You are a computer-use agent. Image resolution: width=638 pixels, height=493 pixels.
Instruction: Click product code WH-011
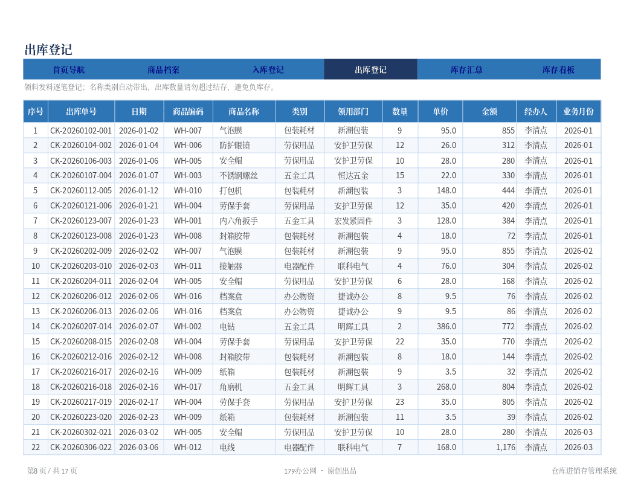[188, 266]
